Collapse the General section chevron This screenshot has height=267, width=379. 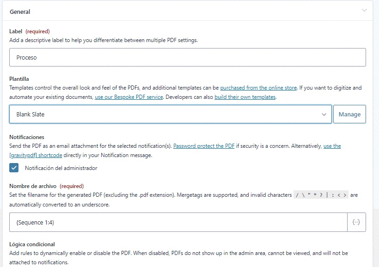click(x=364, y=10)
